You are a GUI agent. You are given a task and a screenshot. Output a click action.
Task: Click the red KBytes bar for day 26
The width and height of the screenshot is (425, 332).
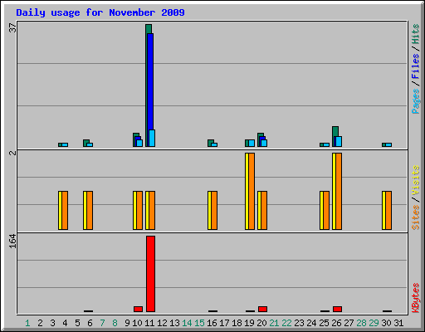337,309
